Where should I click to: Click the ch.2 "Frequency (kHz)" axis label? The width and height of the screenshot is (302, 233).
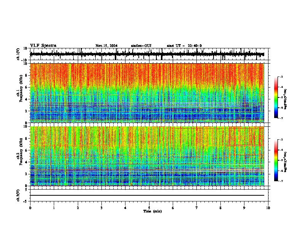pos(21,152)
